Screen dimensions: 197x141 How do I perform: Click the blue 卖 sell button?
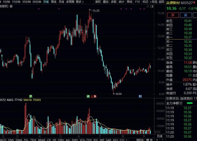click(186, 15)
